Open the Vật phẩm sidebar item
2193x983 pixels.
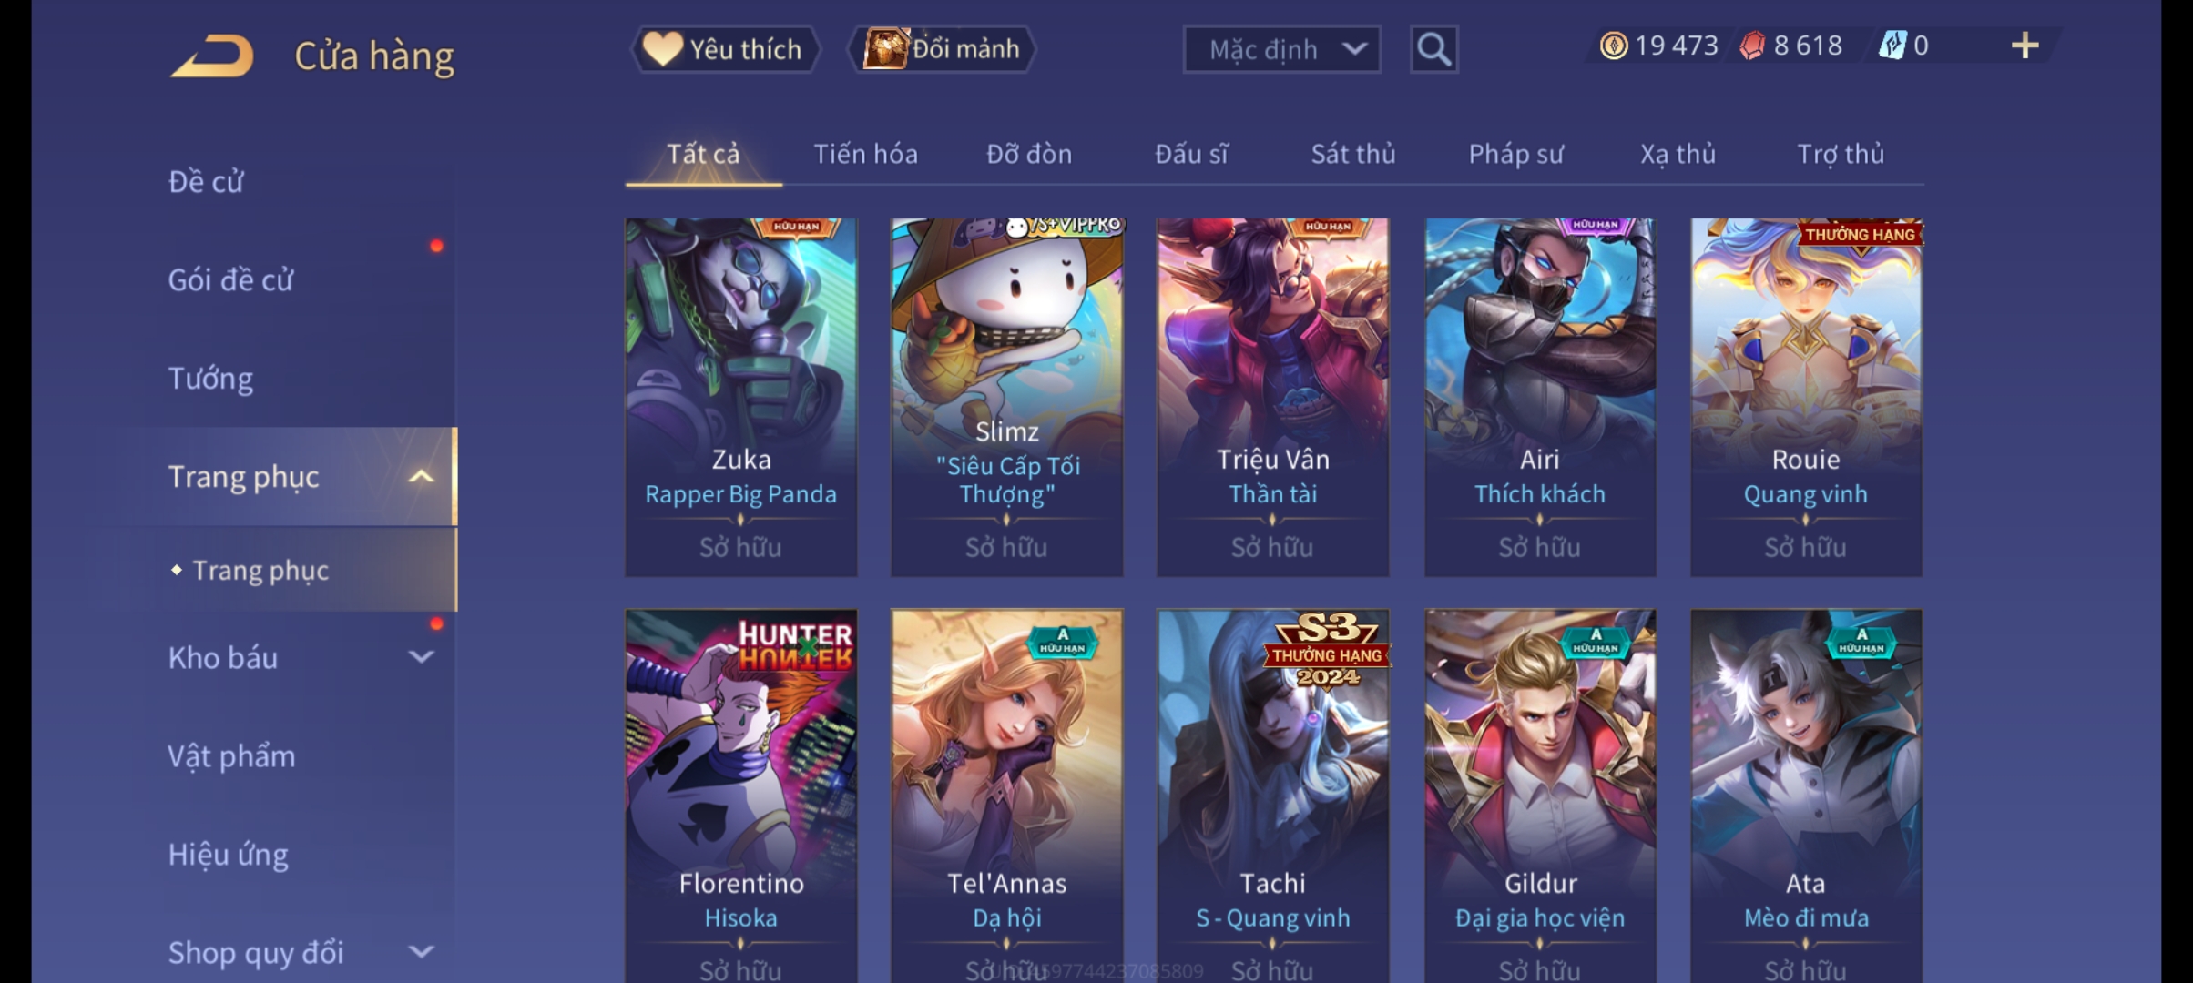pos(231,756)
